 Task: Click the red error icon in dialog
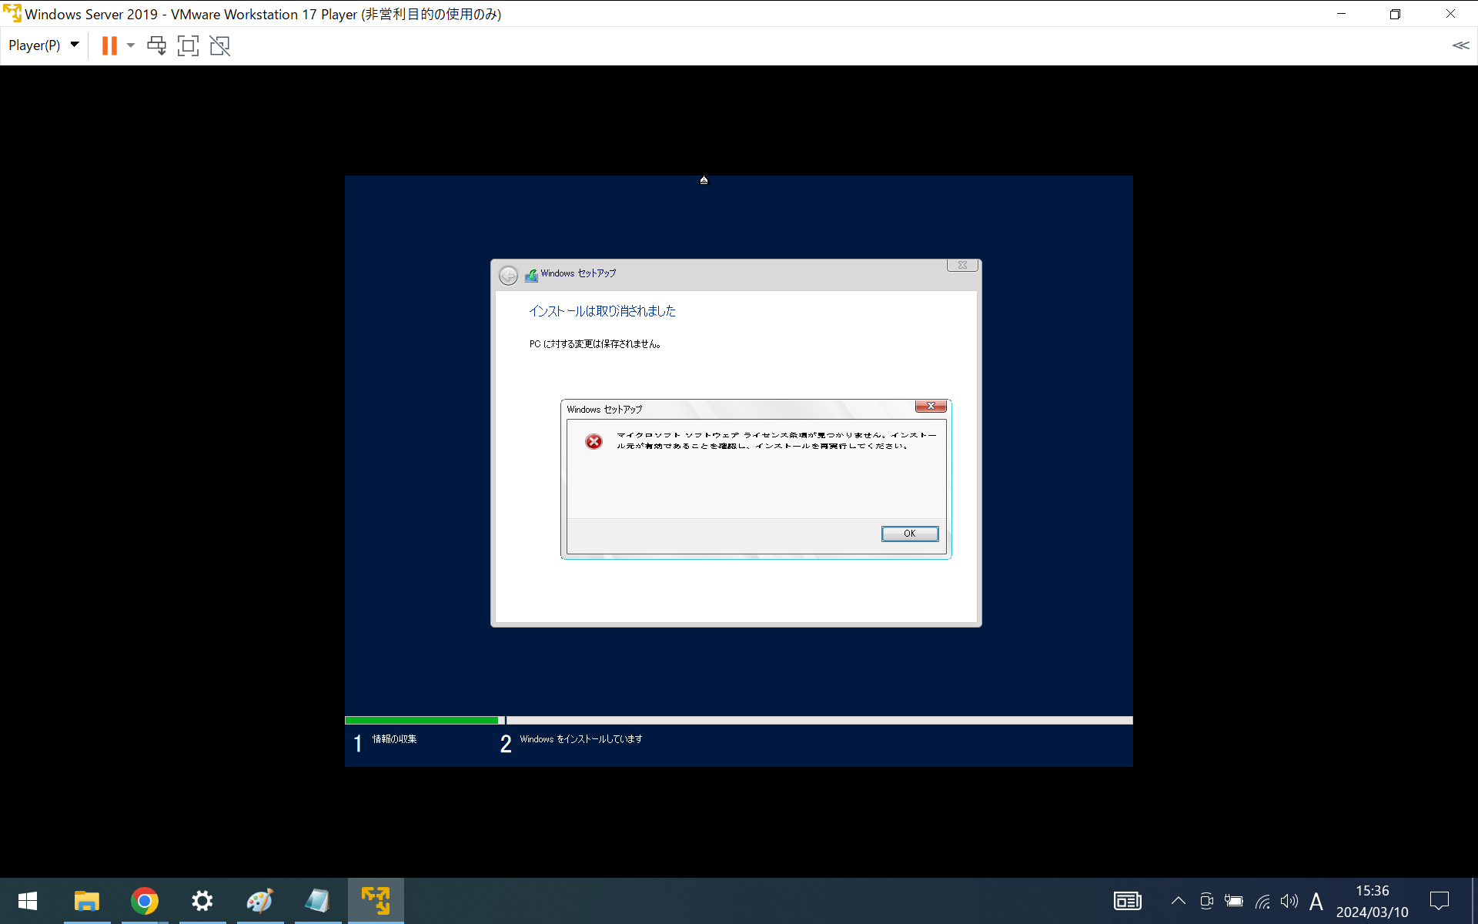pyautogui.click(x=594, y=441)
